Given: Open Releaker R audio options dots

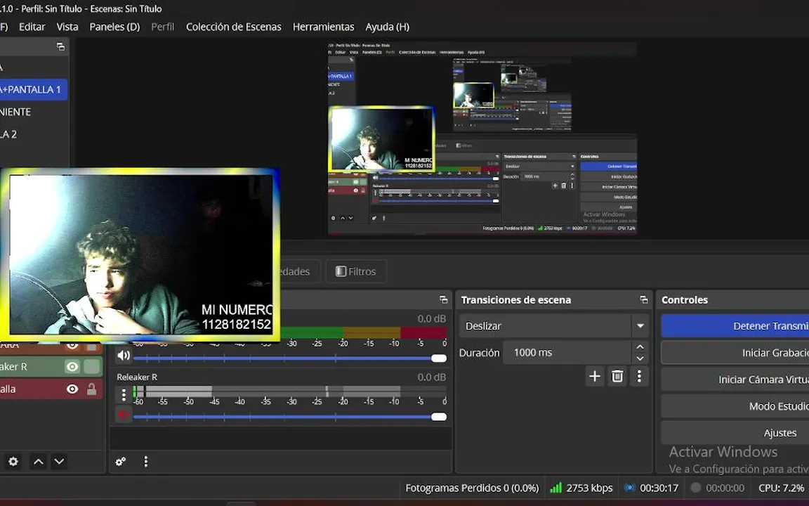Looking at the screenshot, I should [124, 395].
